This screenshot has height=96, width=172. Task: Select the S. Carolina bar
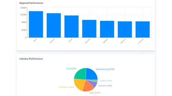click(143, 29)
